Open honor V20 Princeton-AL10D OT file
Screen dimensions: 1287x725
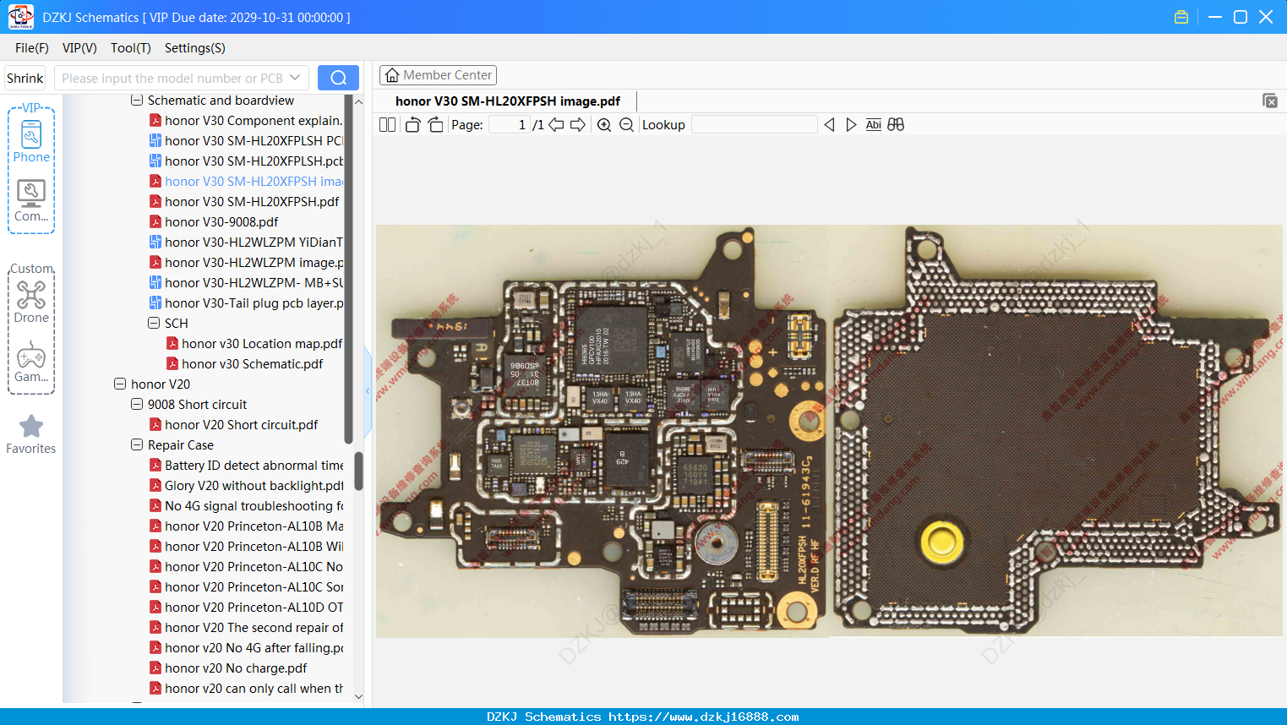pos(247,608)
